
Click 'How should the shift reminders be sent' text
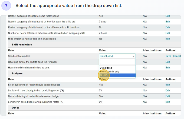29,68
